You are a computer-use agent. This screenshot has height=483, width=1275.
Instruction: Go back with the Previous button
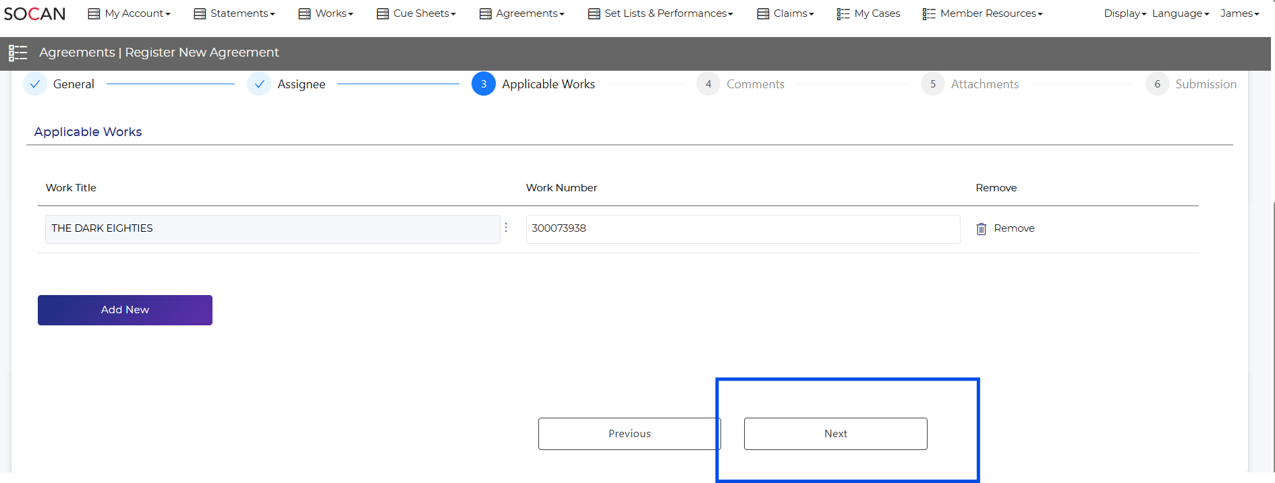pyautogui.click(x=629, y=434)
